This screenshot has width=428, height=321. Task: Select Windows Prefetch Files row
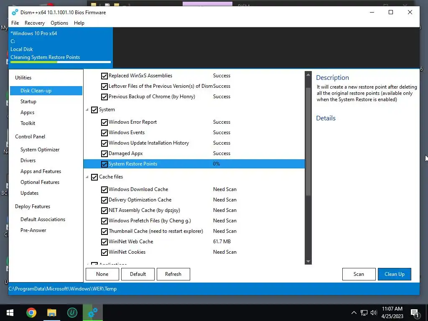pyautogui.click(x=194, y=221)
